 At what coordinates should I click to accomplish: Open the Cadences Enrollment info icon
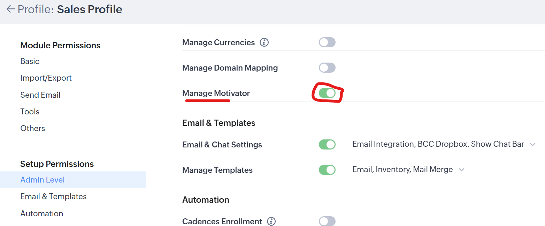(x=271, y=221)
